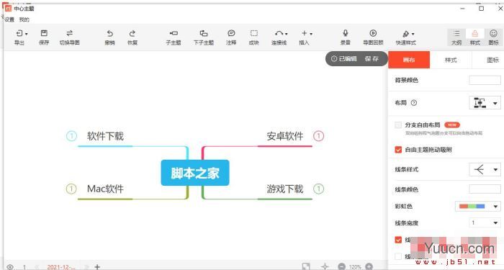Add a new sheet with plus icon
This screenshot has width=504, height=270.
97,267
